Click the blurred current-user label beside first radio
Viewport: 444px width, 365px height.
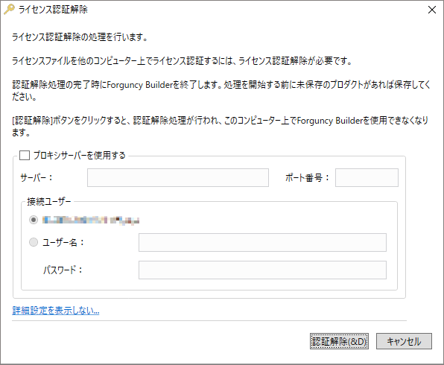[x=91, y=220]
